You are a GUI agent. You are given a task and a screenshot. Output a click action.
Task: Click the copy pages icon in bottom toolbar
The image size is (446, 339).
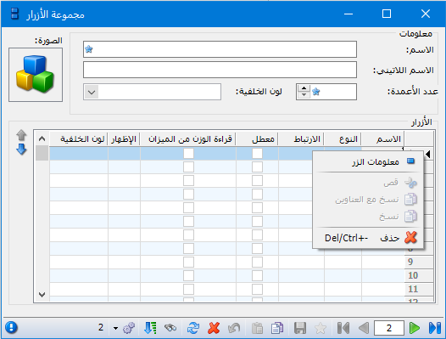coord(277,328)
